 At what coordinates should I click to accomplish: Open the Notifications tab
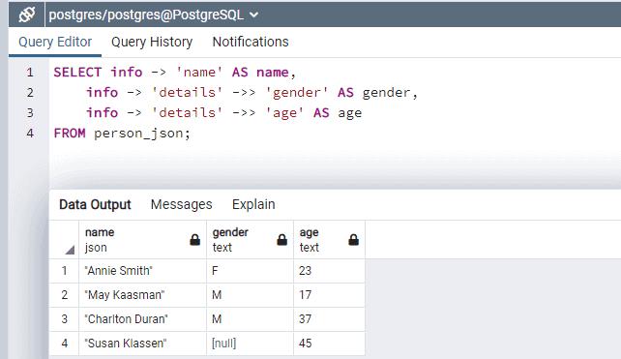(x=251, y=42)
